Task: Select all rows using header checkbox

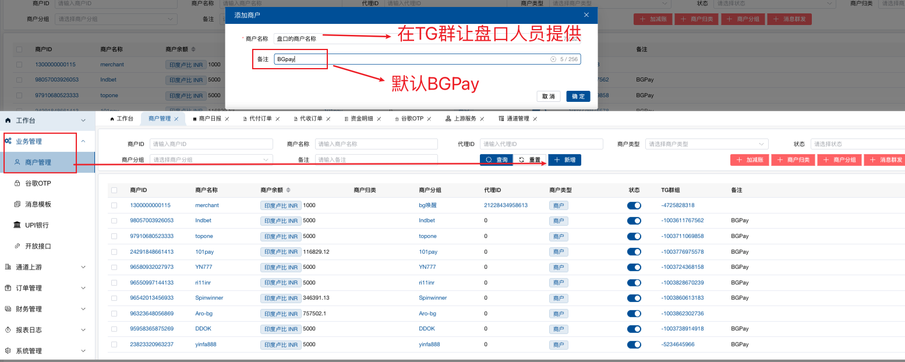Action: [x=114, y=190]
